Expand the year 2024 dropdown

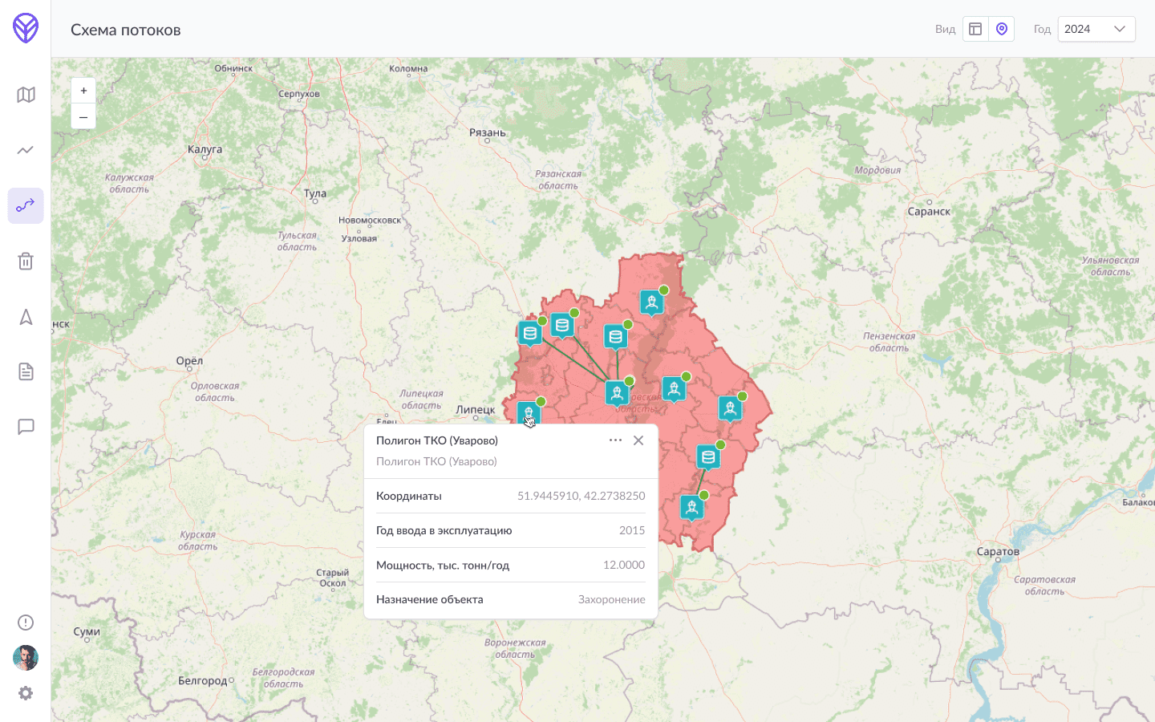pos(1096,29)
